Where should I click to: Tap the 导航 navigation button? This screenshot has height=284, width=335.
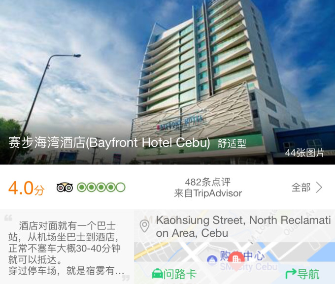pos(302,274)
